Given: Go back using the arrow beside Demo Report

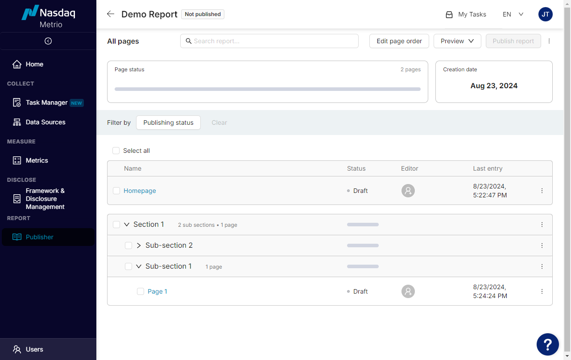Looking at the screenshot, I should [x=111, y=14].
